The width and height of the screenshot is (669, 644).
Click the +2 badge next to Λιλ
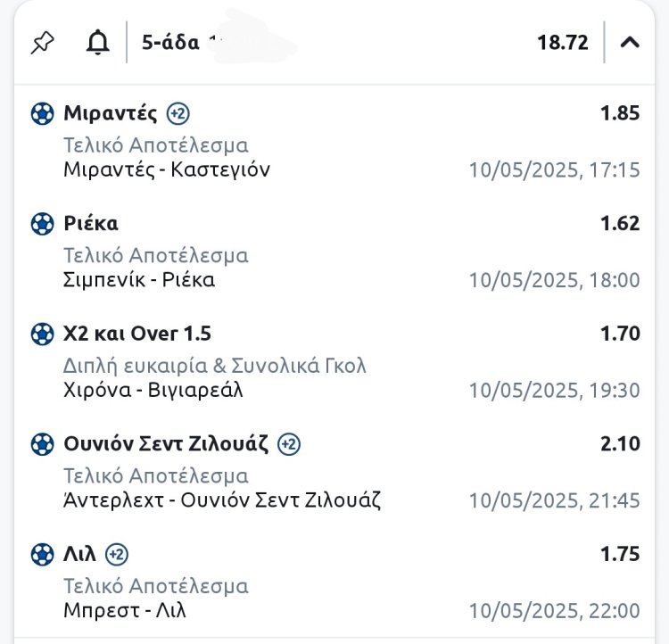(117, 554)
